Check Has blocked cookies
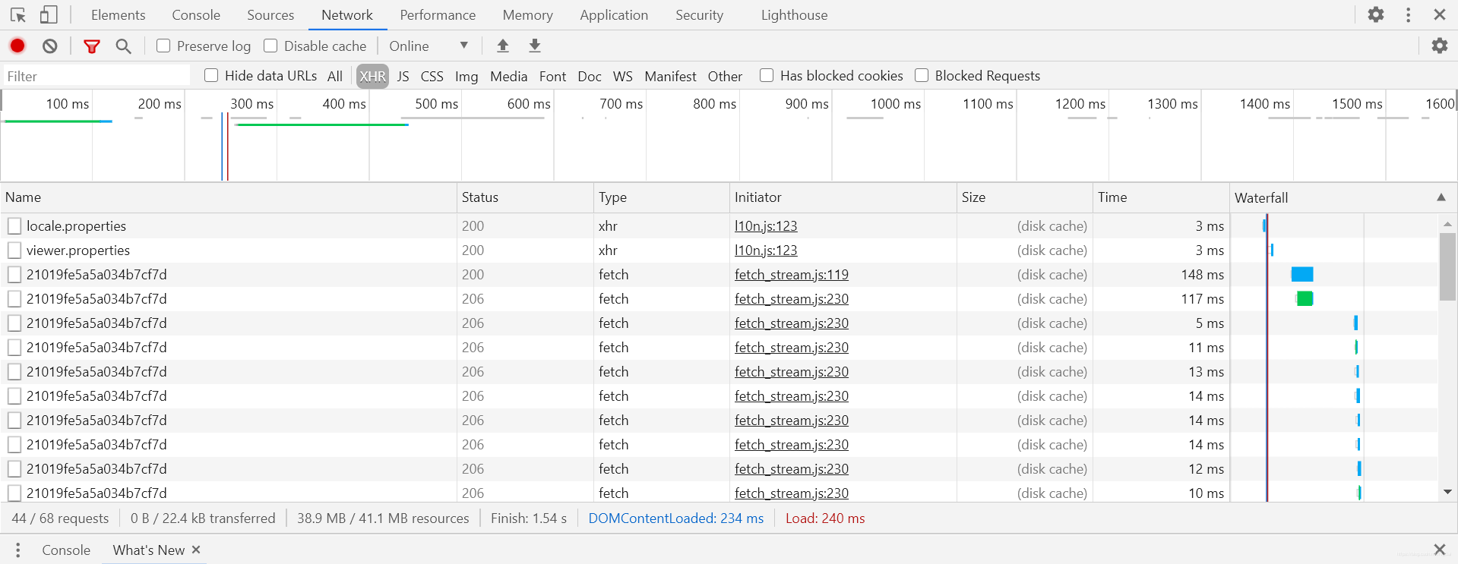This screenshot has width=1458, height=564. click(x=767, y=75)
